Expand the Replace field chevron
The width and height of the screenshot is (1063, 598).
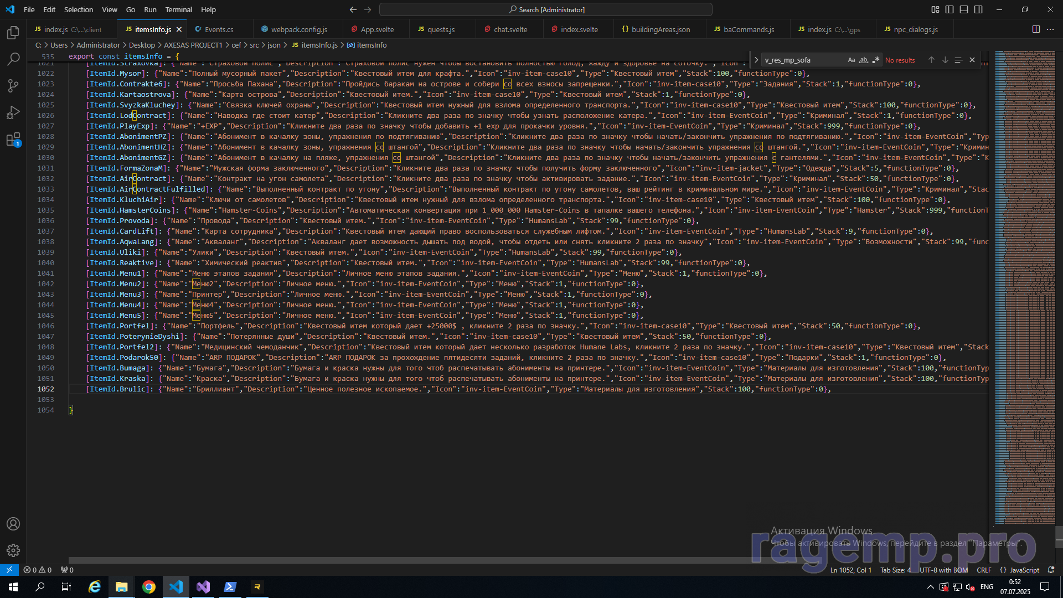756,60
